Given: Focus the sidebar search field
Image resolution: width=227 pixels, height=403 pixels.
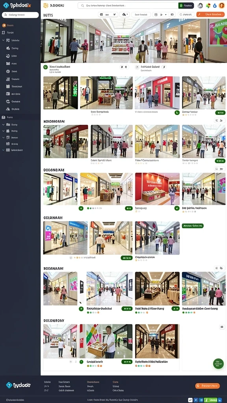Looking at the screenshot, I should tap(20, 15).
